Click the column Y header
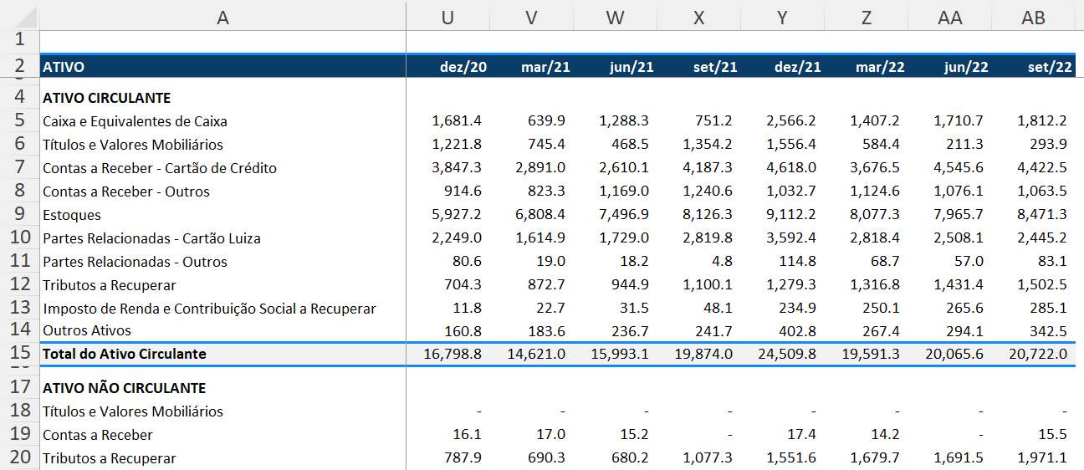The width and height of the screenshot is (1084, 470). [x=782, y=18]
